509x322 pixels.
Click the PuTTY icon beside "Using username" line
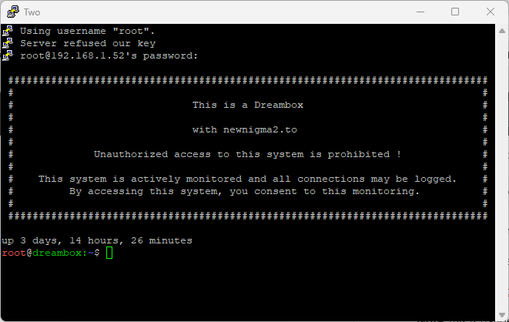click(x=8, y=31)
